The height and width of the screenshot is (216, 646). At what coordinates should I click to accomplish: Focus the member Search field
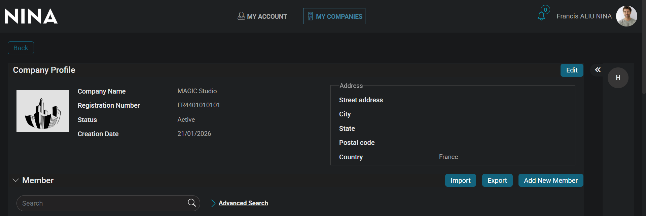101,203
